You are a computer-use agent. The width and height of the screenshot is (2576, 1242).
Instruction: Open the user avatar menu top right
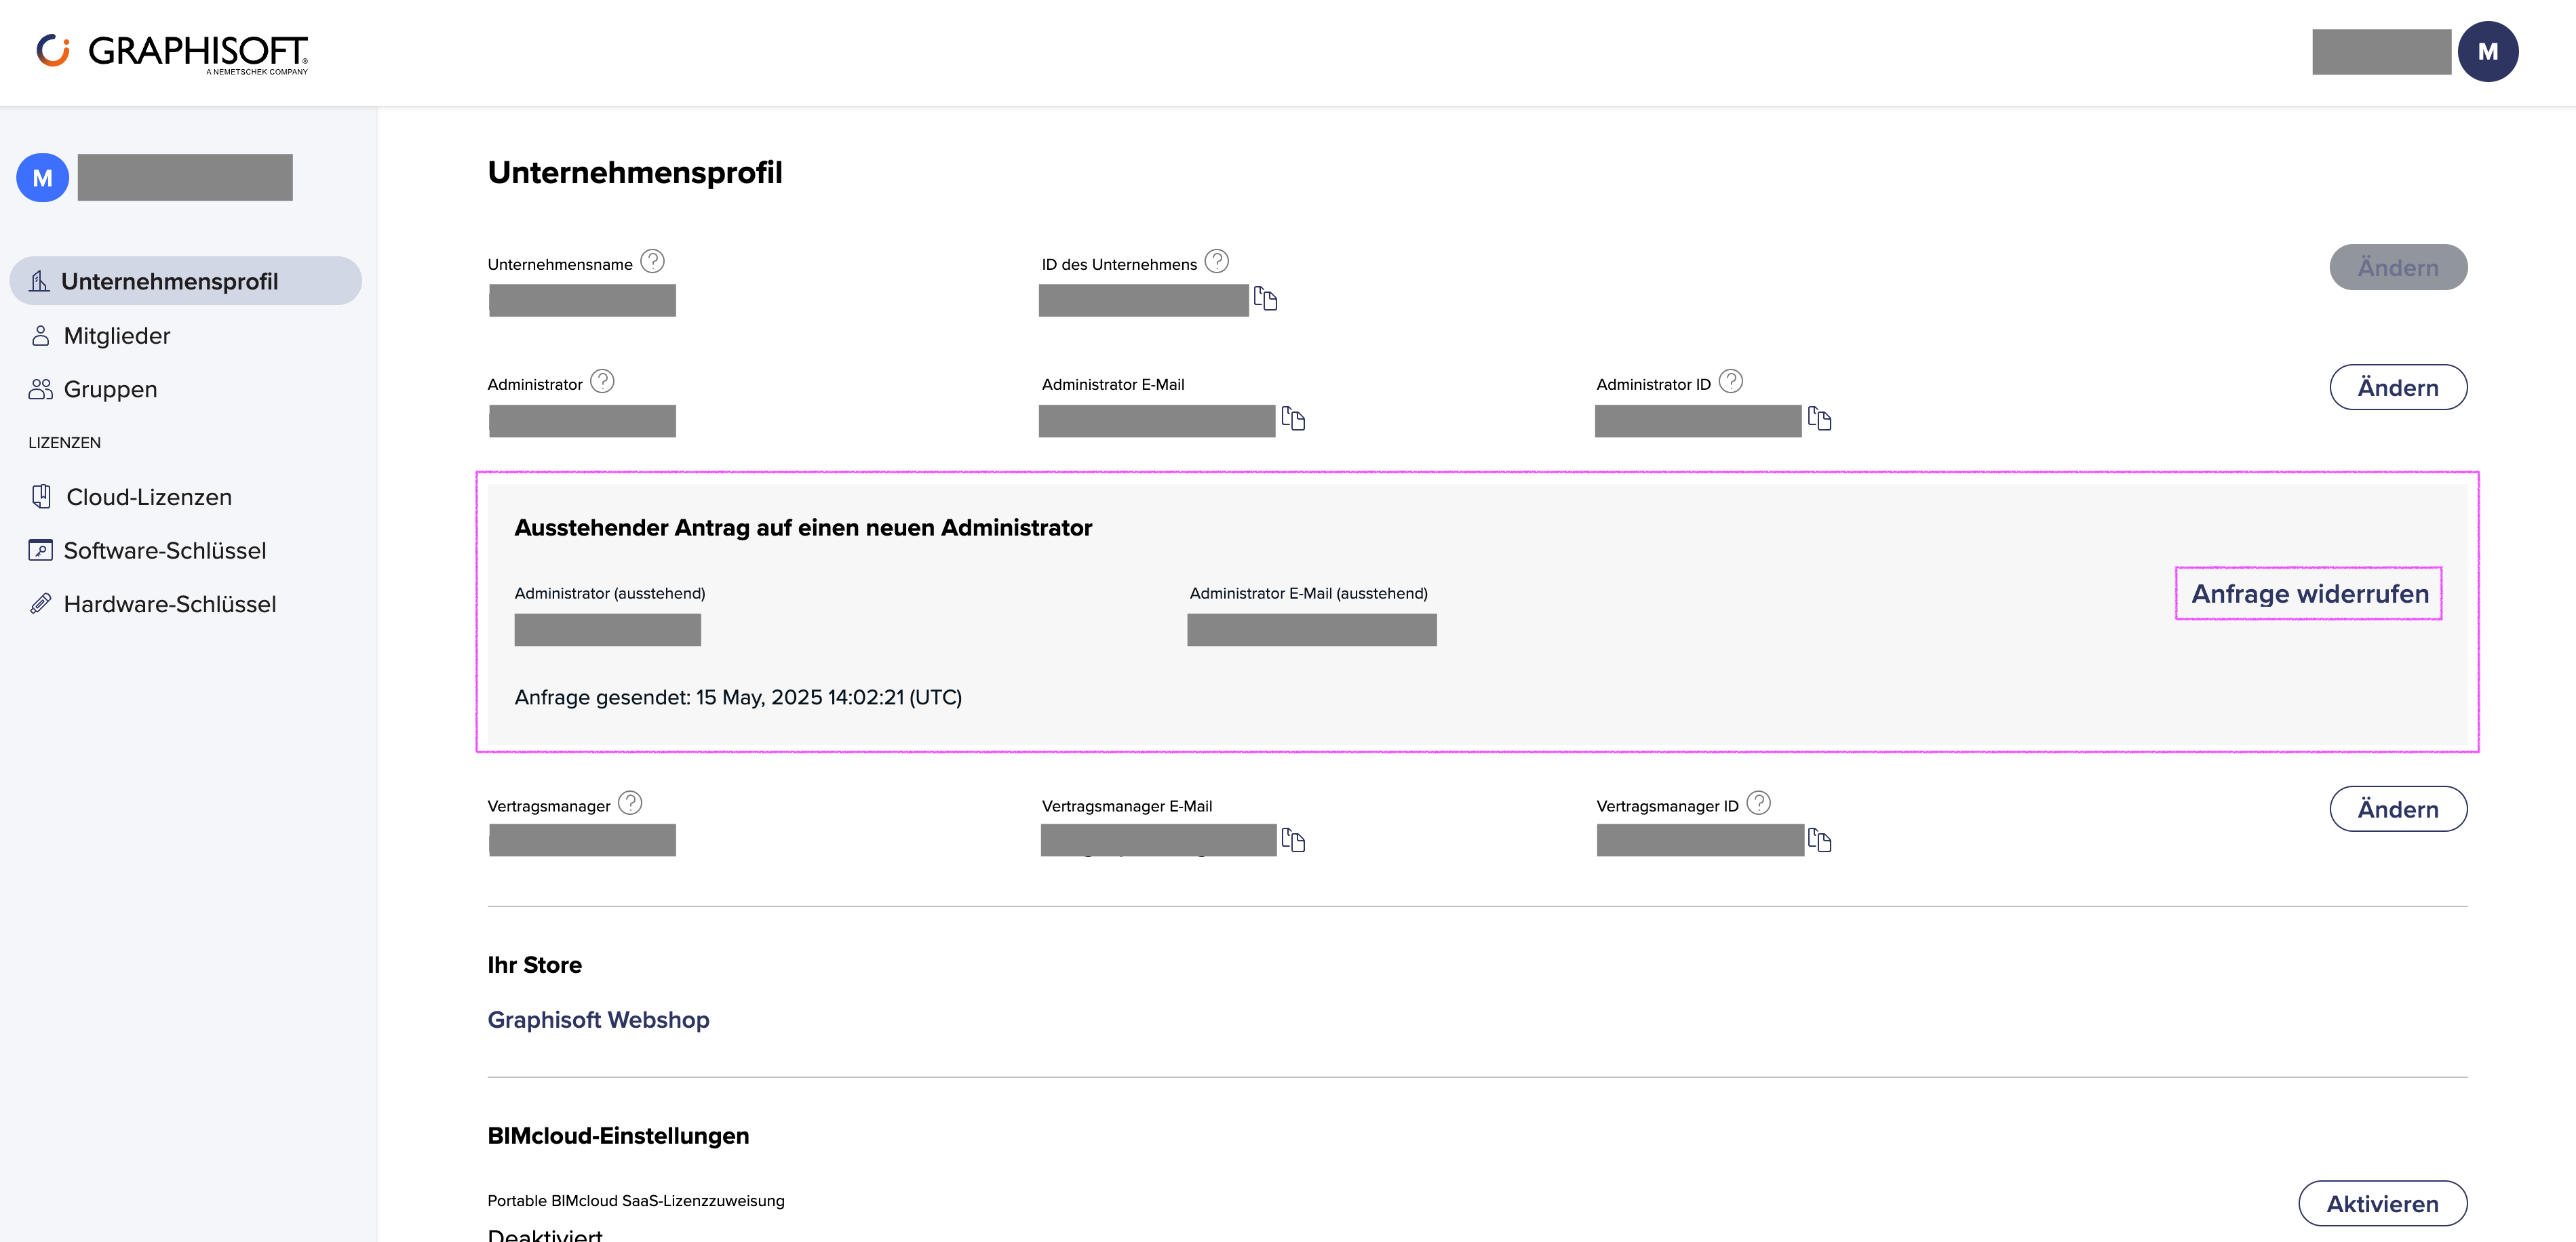(x=2488, y=52)
